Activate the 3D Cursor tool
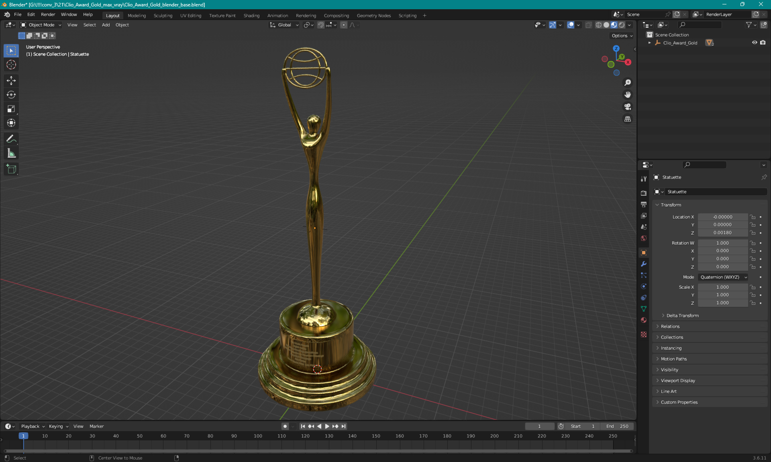 [11, 65]
